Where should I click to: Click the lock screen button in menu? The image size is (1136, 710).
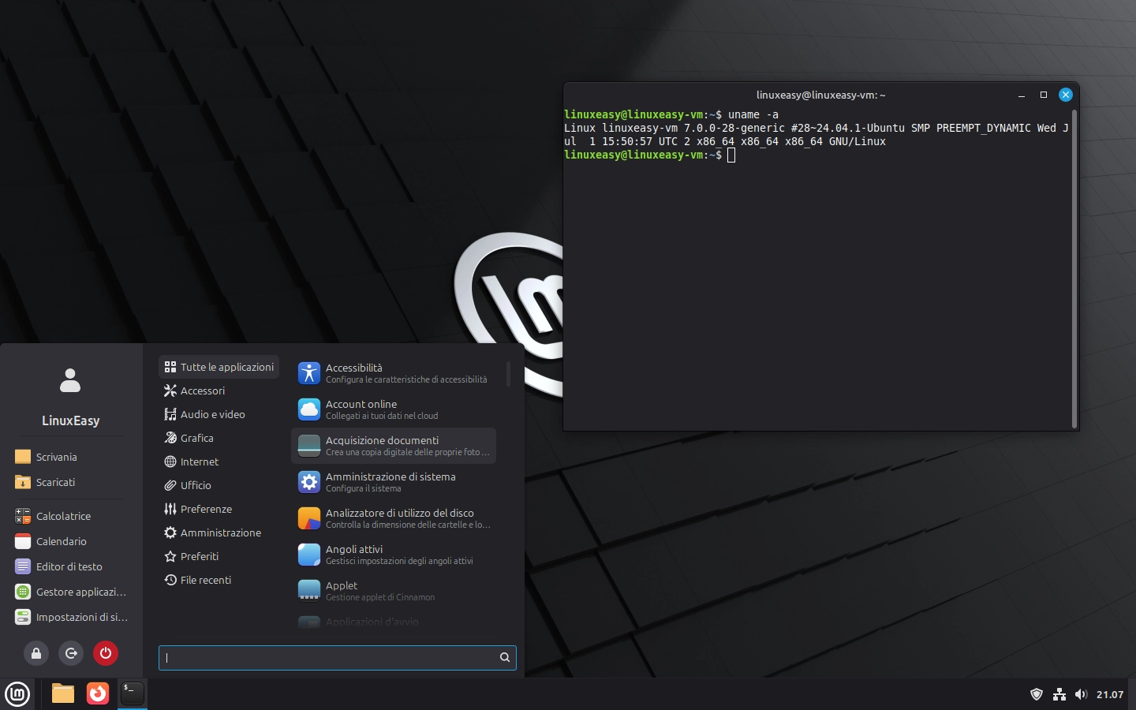point(35,653)
